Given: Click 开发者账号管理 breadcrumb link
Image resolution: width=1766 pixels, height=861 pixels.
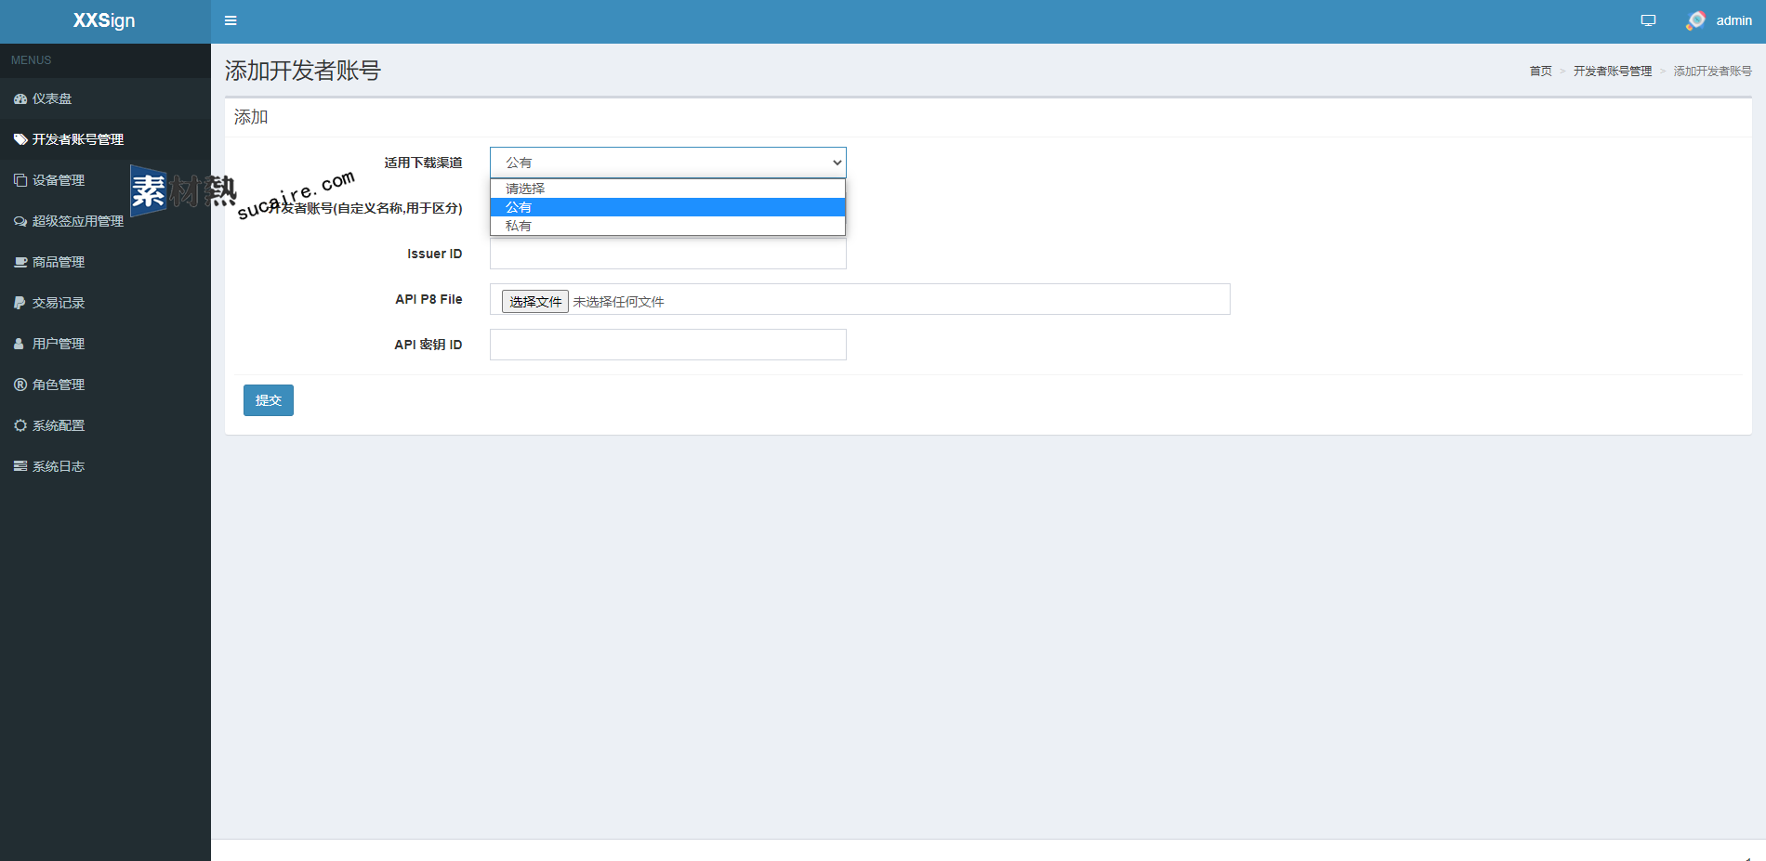Looking at the screenshot, I should [1612, 72].
